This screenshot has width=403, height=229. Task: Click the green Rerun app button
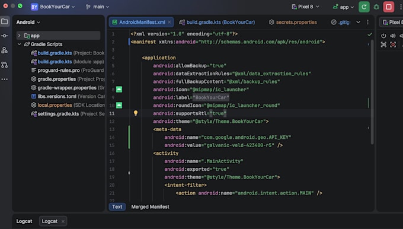coord(364,7)
